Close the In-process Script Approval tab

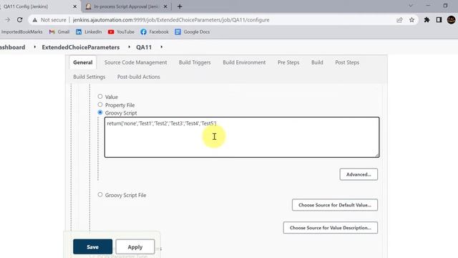165,6
